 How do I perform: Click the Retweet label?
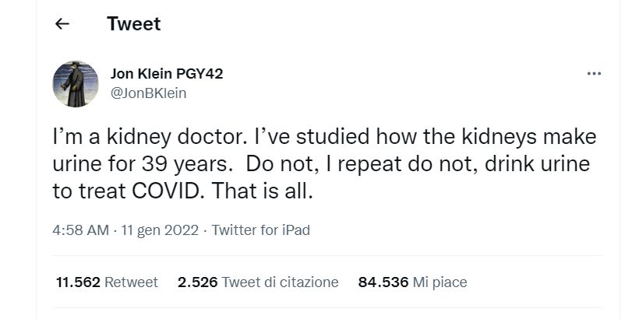(131, 282)
